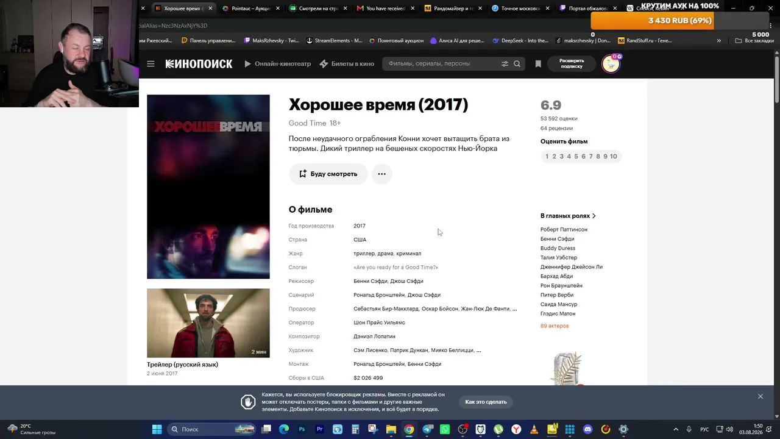The height and width of the screenshot is (439, 780).
Task: Rate the film 10
Action: (614, 157)
